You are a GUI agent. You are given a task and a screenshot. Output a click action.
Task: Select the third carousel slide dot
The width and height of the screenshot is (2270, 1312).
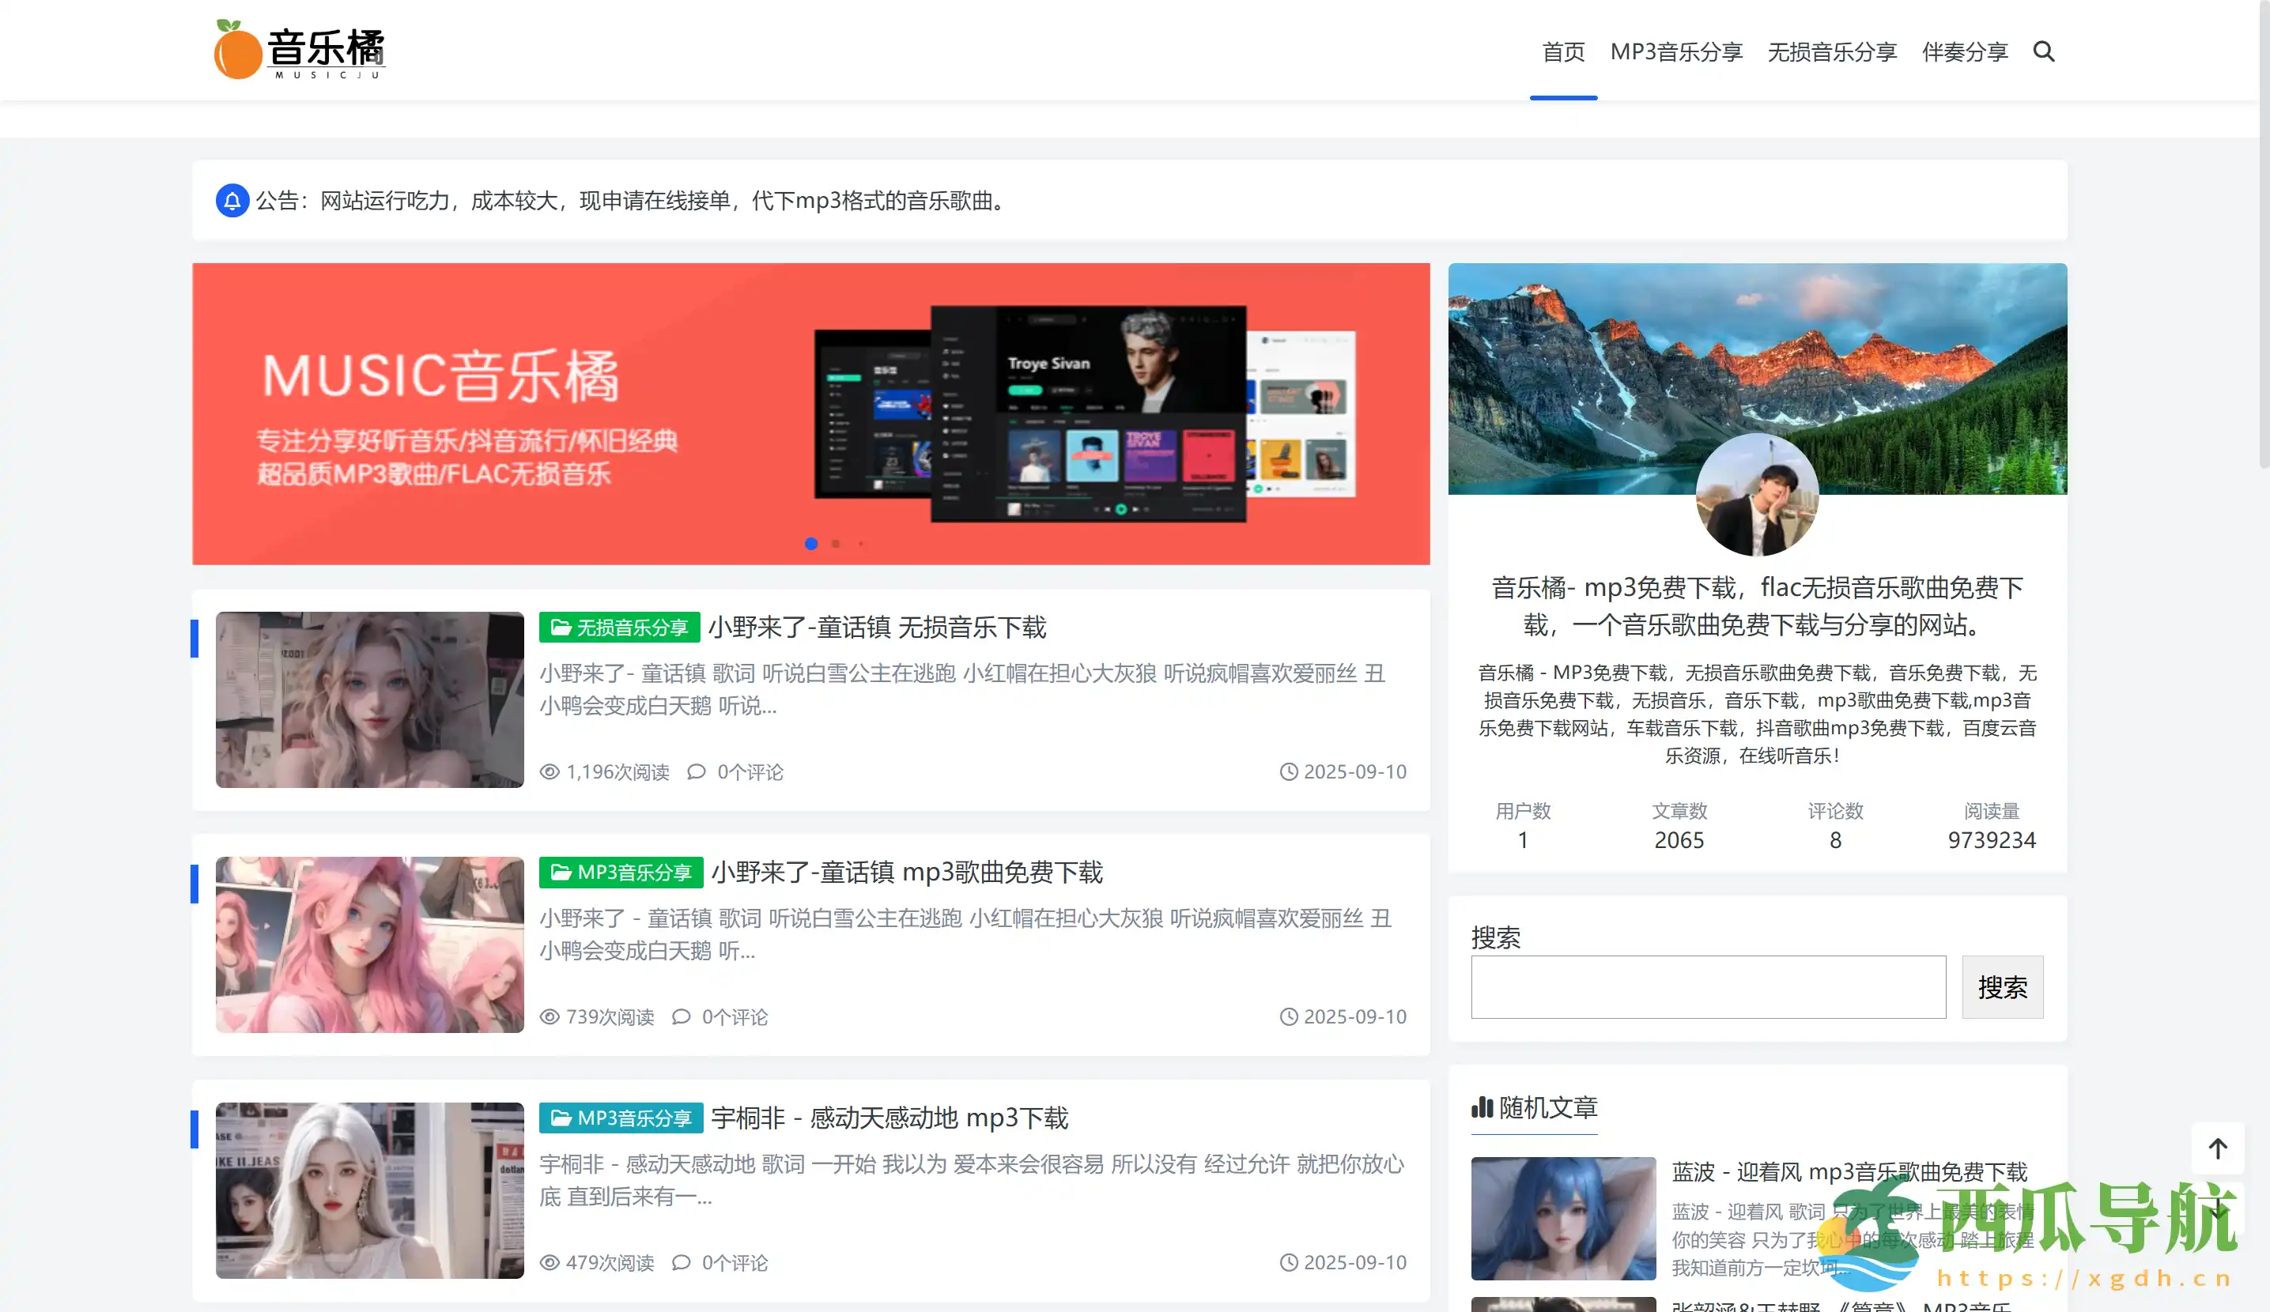pyautogui.click(x=860, y=543)
